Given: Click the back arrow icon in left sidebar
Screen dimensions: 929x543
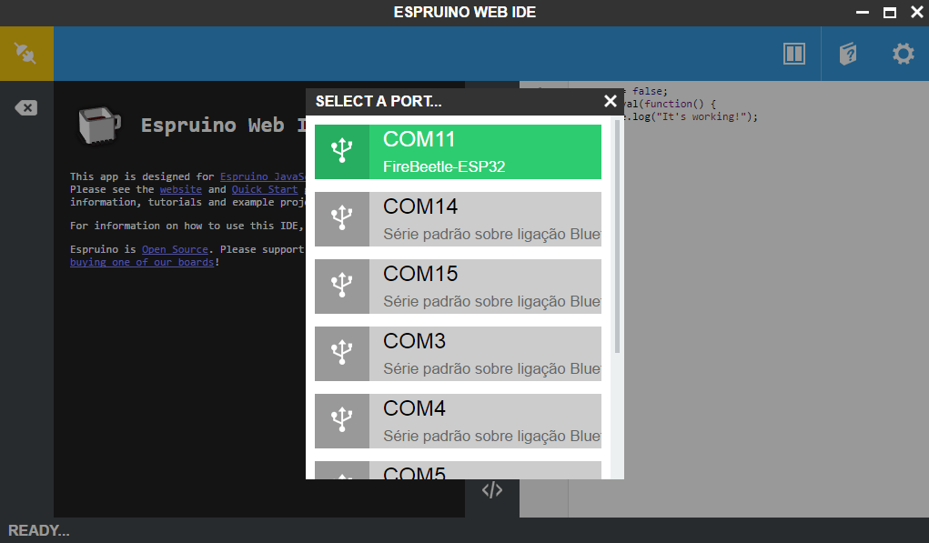Looking at the screenshot, I should [x=26, y=107].
